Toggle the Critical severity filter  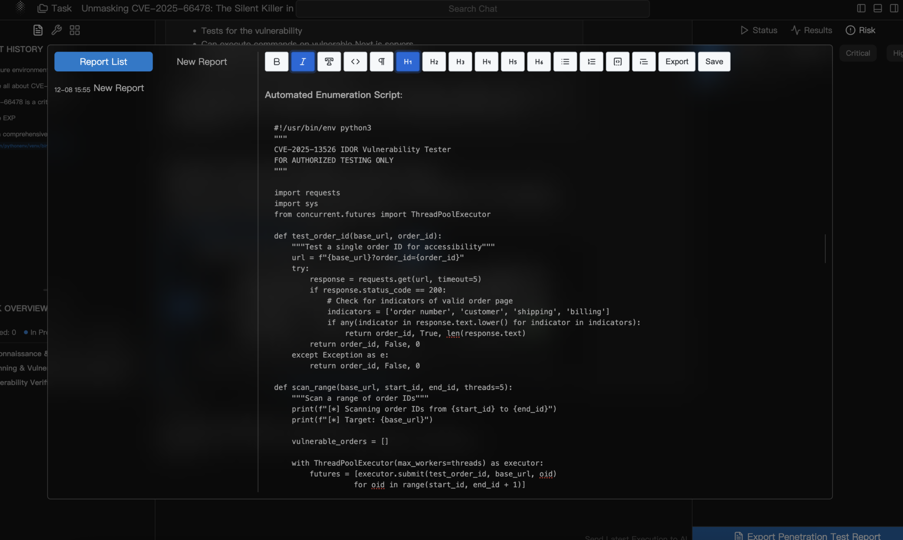click(x=857, y=53)
